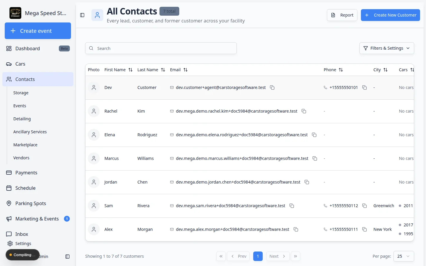Copy phone number +15555550111
426x266 pixels.
click(x=364, y=229)
